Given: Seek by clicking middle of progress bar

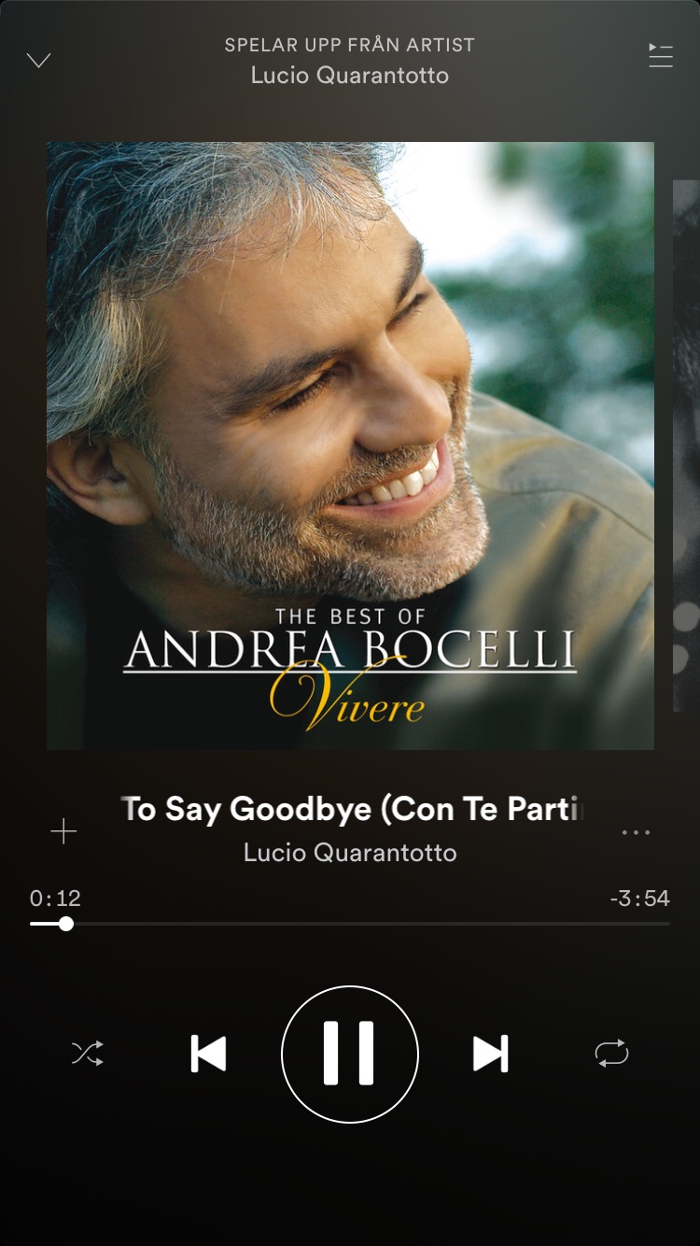Looking at the screenshot, I should 350,924.
